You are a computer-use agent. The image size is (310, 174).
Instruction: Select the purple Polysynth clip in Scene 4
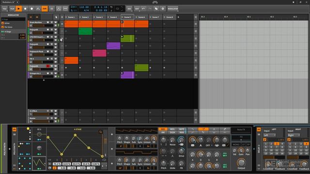[x=113, y=46]
